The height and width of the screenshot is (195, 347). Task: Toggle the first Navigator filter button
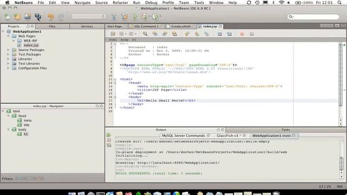pos(20,178)
